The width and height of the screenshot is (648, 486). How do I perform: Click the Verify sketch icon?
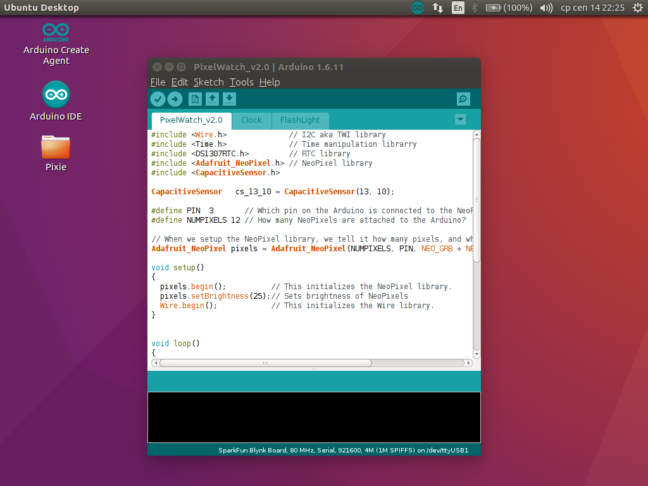tap(158, 99)
